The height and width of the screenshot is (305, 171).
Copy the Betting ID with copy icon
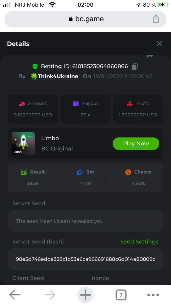(135, 67)
